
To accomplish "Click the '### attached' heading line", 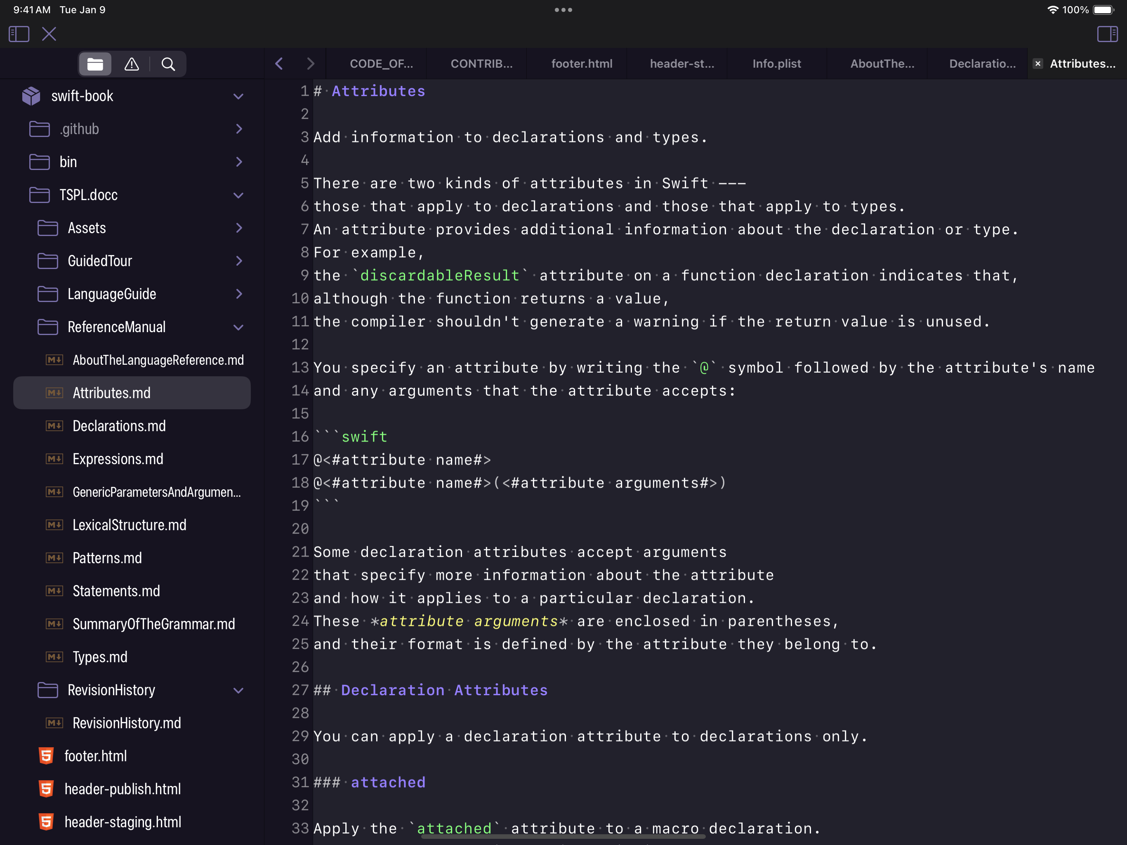I will (369, 782).
